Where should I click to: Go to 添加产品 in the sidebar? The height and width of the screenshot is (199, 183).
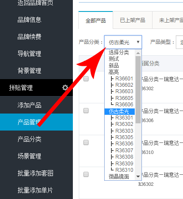point(29,105)
